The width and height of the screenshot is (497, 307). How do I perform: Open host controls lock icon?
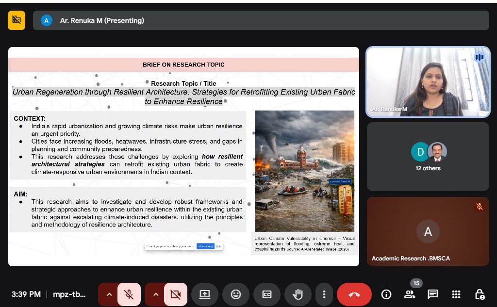[480, 294]
